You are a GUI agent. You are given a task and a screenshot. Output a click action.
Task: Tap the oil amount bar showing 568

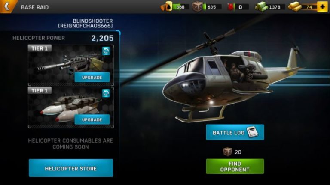[180, 7]
